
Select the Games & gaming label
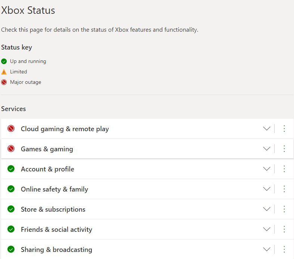pos(47,149)
